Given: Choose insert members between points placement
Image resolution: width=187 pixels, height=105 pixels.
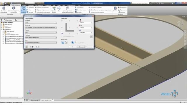Looking at the screenshot, I should [x=66, y=42].
